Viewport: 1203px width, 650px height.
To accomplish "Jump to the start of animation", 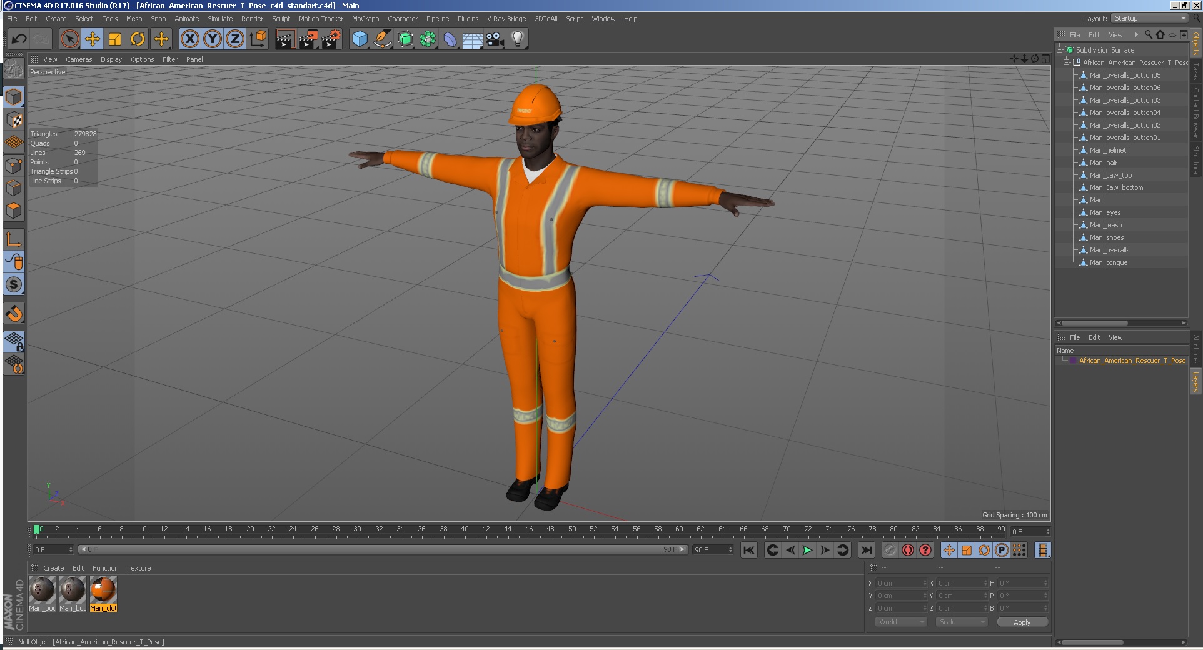I will click(x=748, y=550).
